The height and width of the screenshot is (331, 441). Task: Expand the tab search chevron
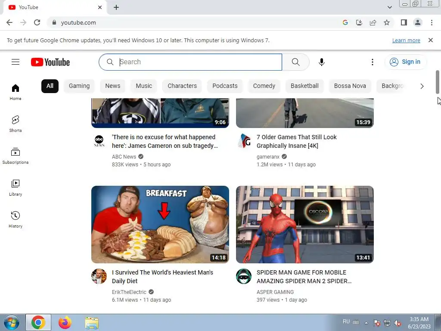tap(389, 7)
